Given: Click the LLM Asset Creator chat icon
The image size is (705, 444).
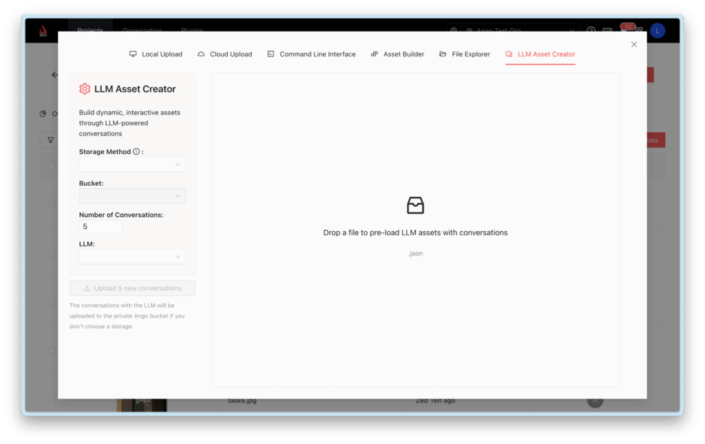Looking at the screenshot, I should pyautogui.click(x=509, y=54).
